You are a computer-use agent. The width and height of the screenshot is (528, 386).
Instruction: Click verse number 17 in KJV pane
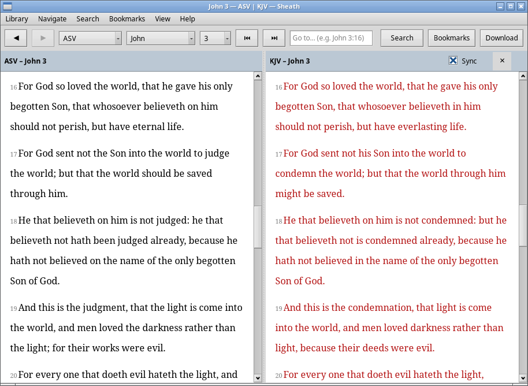click(279, 154)
